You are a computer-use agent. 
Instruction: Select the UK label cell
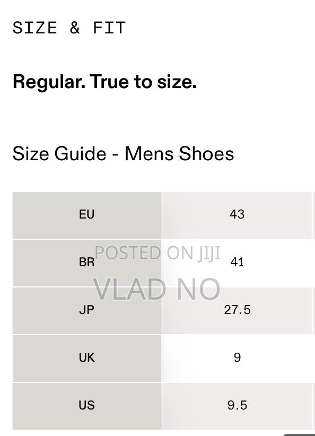click(x=87, y=358)
